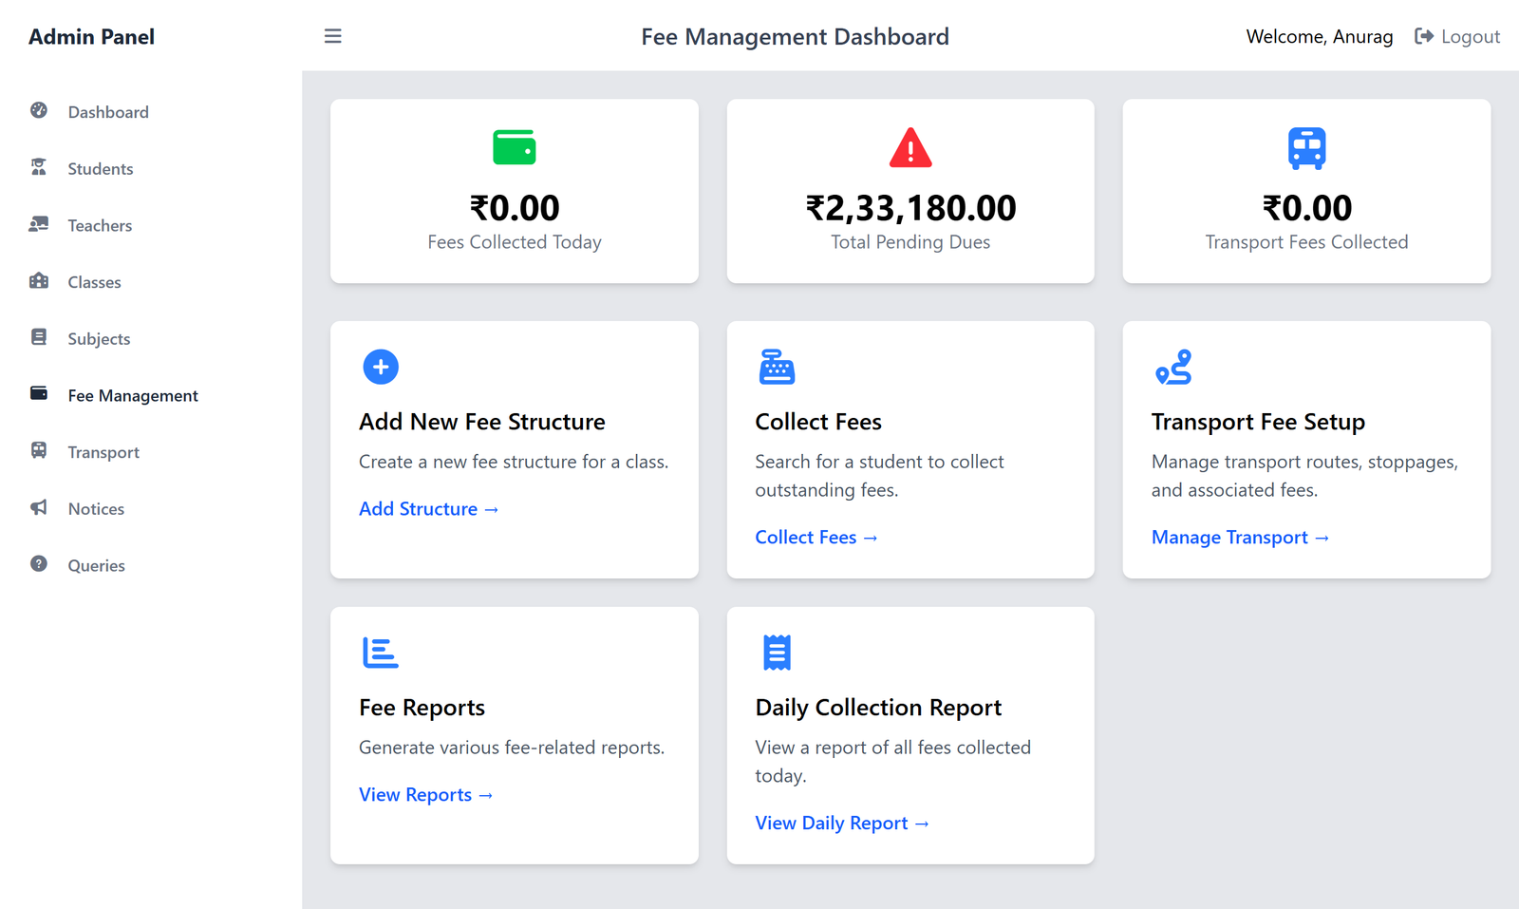The height and width of the screenshot is (909, 1519).
Task: Click the Collect Fees link
Action: pos(816,537)
